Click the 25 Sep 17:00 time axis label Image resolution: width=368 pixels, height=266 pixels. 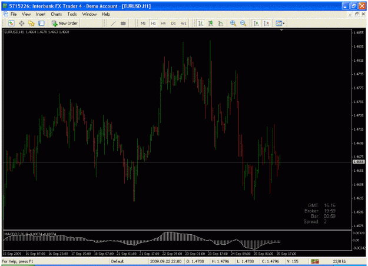pyautogui.click(x=286, y=254)
